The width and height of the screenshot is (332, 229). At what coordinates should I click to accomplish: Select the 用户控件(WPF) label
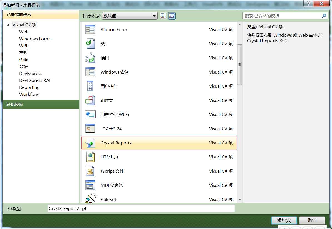coord(115,114)
